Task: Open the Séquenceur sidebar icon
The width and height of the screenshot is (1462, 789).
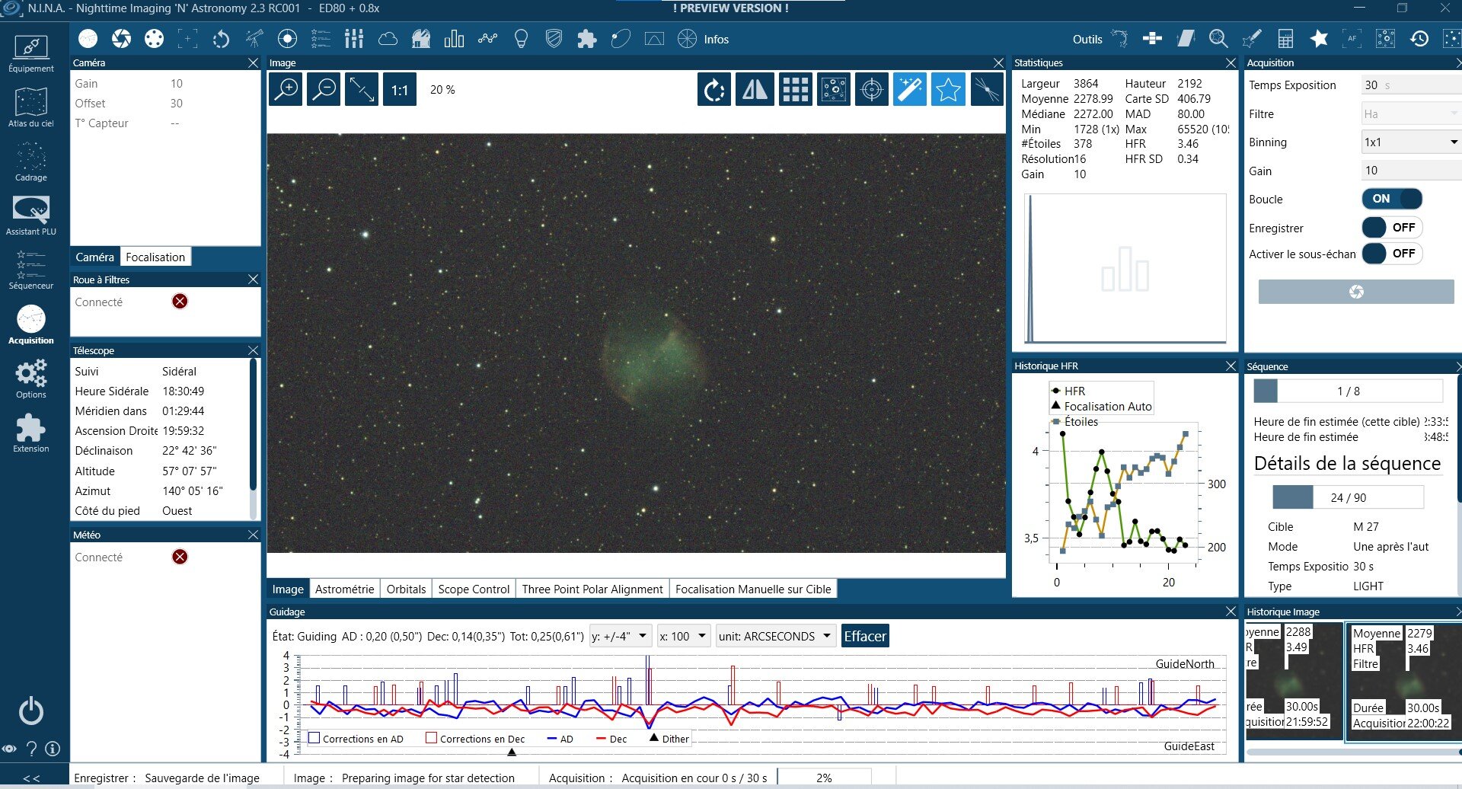Action: (x=30, y=270)
